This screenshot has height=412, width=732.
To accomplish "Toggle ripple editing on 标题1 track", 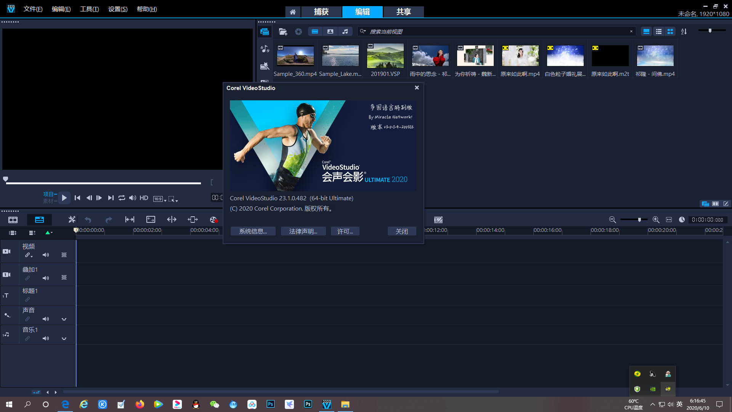I will 27,299.
